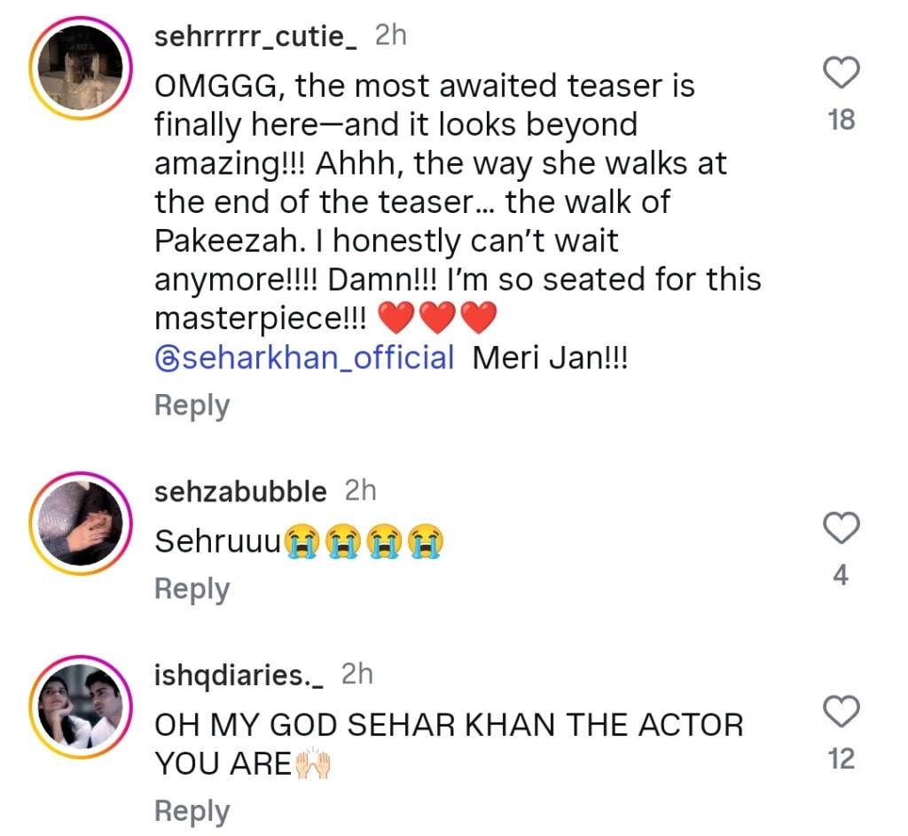Reply to the Sehruuu comment
The width and height of the screenshot is (908, 836).
(192, 588)
